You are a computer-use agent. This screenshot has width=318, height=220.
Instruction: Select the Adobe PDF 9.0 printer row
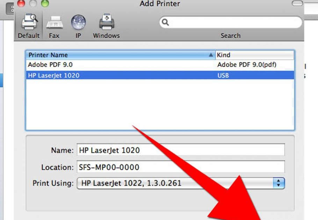(160, 65)
